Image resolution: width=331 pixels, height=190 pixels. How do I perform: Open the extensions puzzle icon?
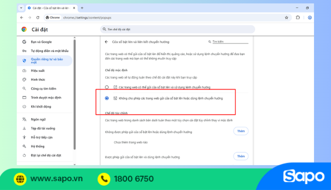(x=297, y=18)
